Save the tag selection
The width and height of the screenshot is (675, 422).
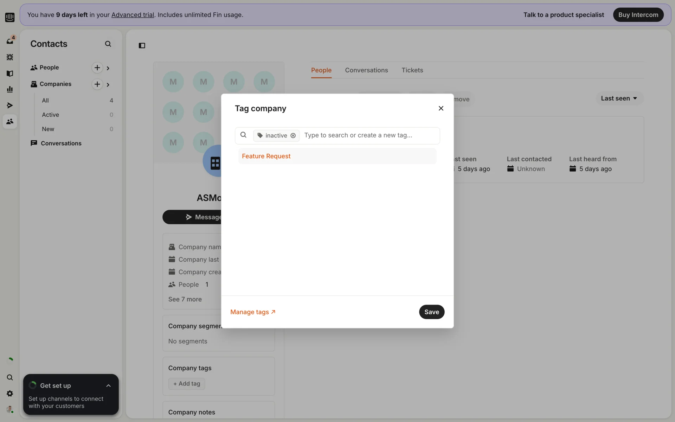431,312
